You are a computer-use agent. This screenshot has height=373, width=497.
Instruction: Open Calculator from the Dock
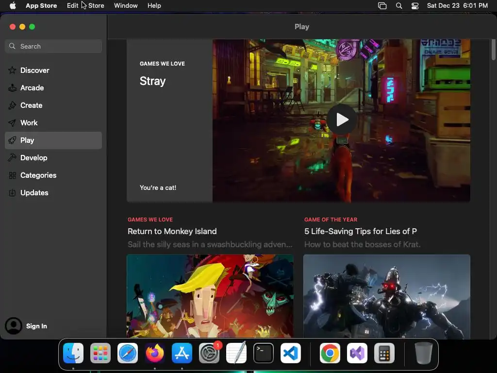pyautogui.click(x=384, y=353)
